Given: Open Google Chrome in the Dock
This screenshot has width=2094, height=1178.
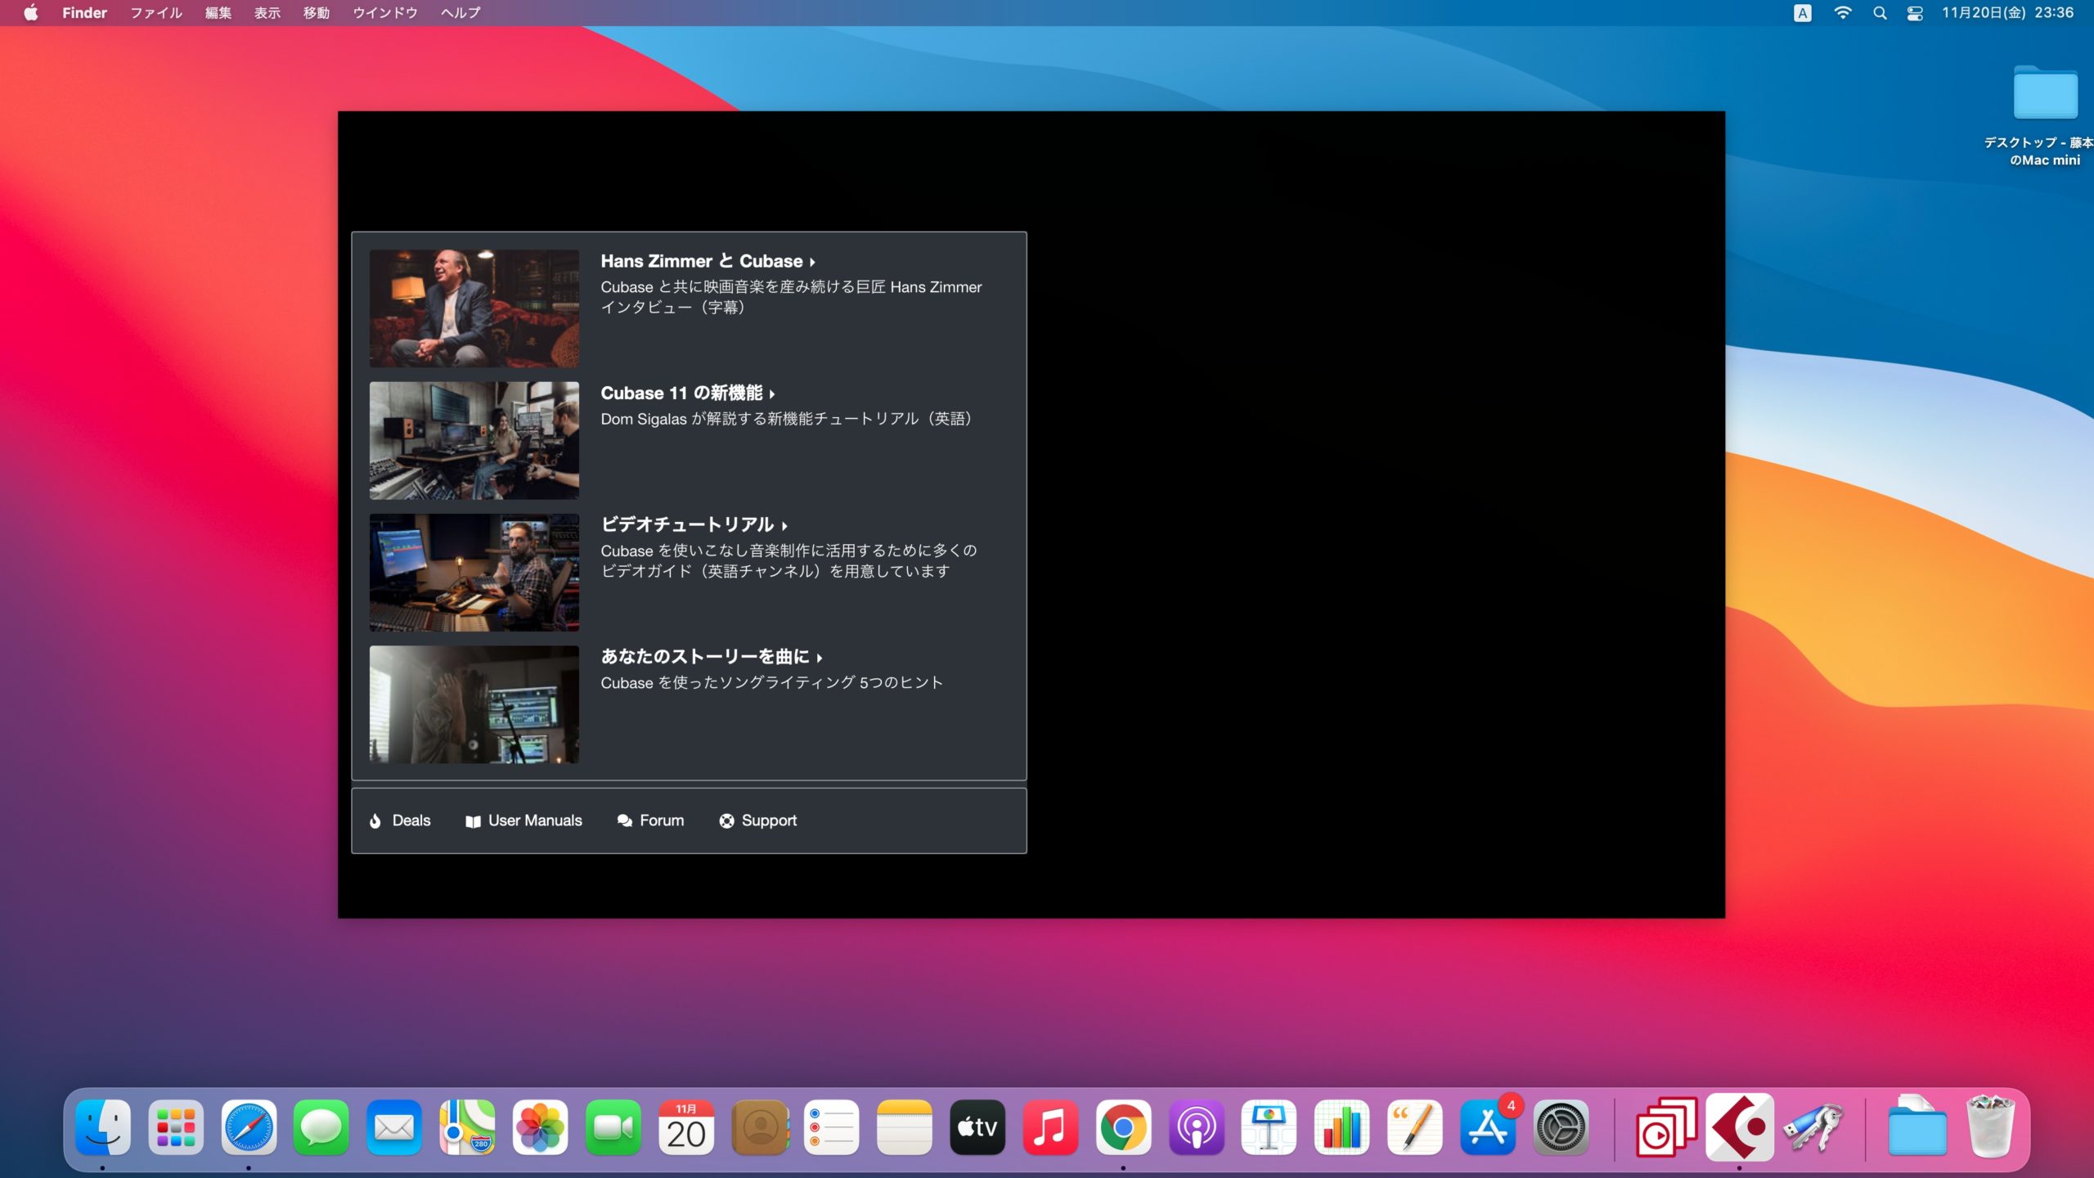Looking at the screenshot, I should coord(1123,1127).
